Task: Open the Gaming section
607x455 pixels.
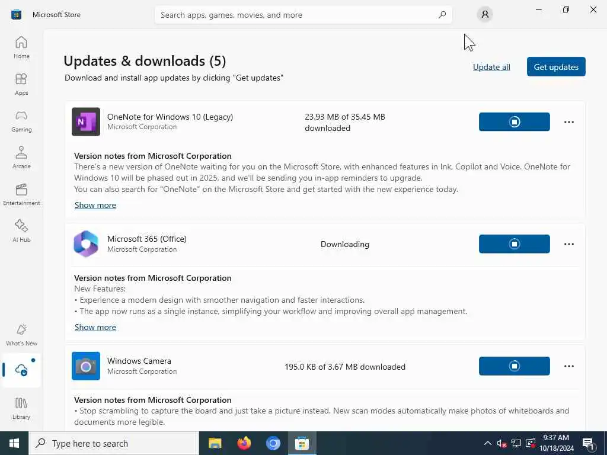Action: 21,121
